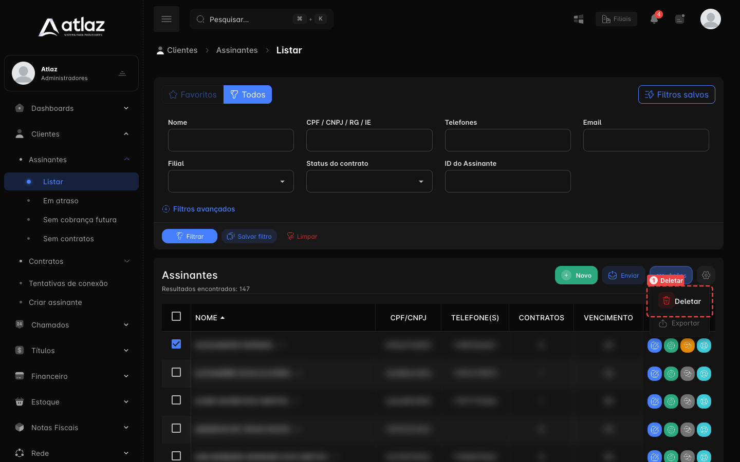Click the Salvar filtro button
This screenshot has height=462, width=740.
[249, 236]
